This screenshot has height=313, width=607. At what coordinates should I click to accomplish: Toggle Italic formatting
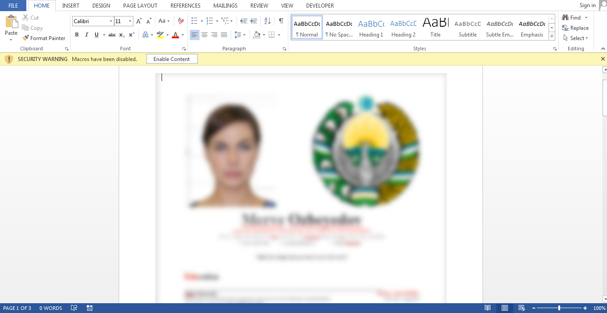(x=87, y=35)
